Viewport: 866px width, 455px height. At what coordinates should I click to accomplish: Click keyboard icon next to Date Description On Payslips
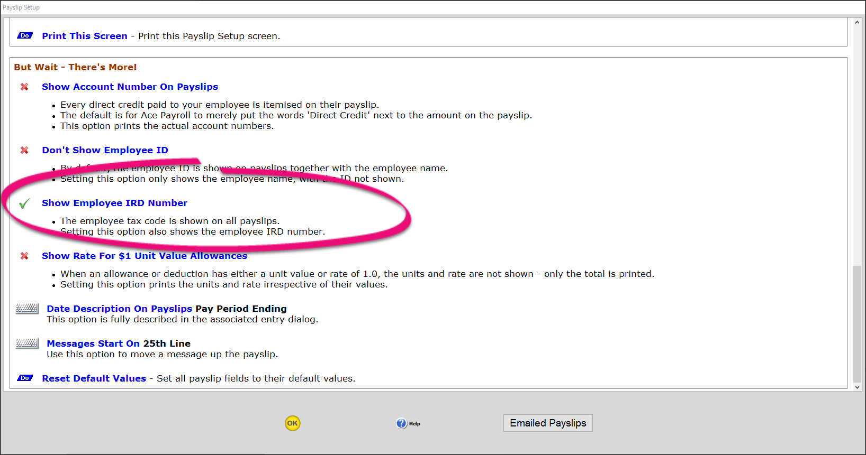[27, 309]
